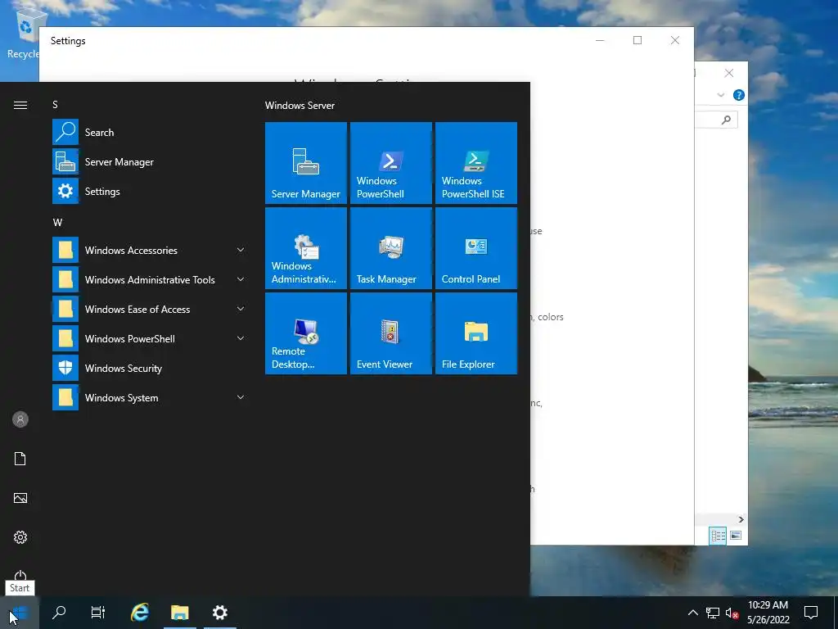
Task: Open the Windows PowerShell ISE tile
Action: pos(475,163)
